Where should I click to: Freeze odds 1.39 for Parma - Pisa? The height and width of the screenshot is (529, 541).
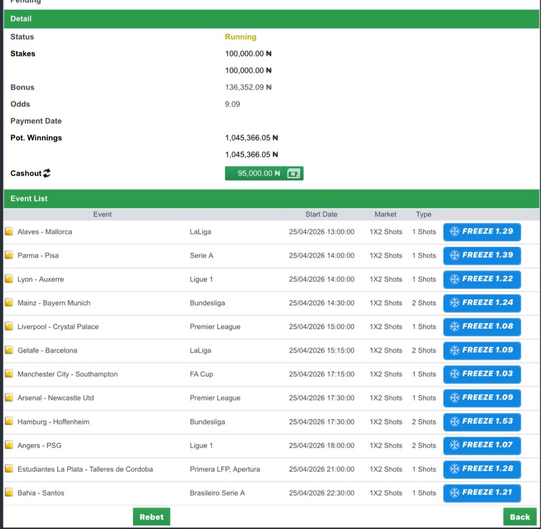point(482,256)
